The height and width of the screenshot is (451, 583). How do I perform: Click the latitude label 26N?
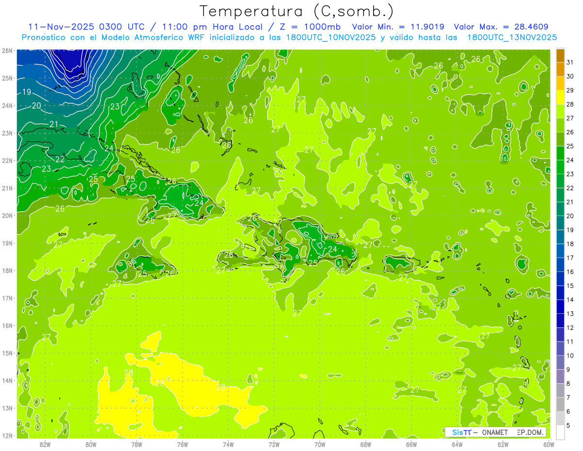click(x=7, y=50)
